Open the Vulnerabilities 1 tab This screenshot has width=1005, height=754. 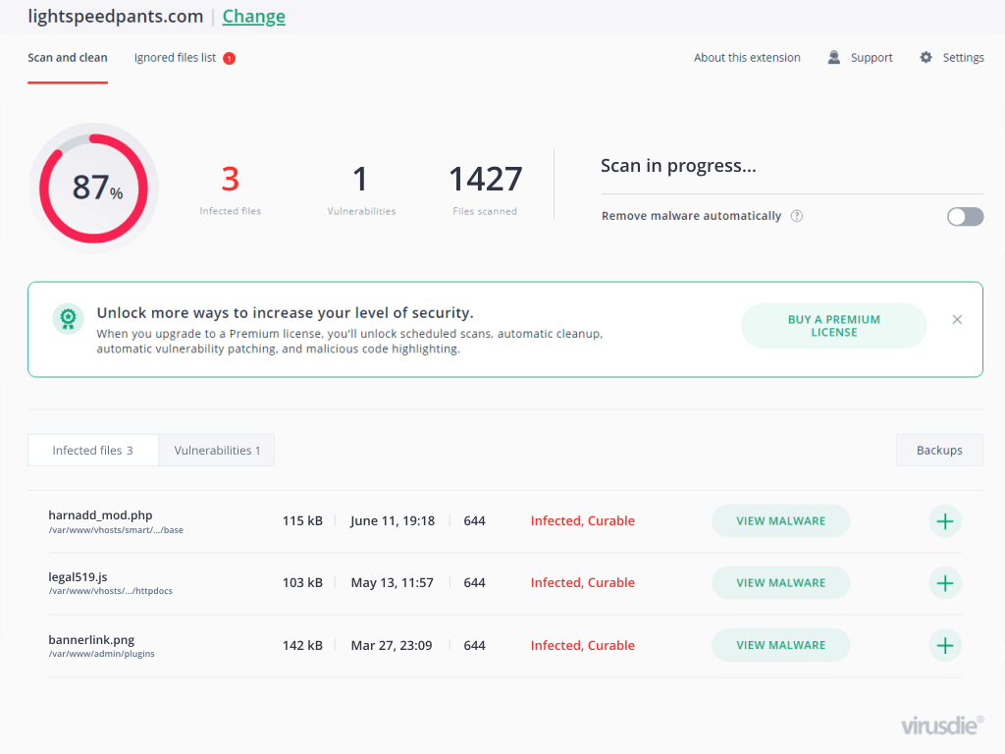tap(217, 451)
